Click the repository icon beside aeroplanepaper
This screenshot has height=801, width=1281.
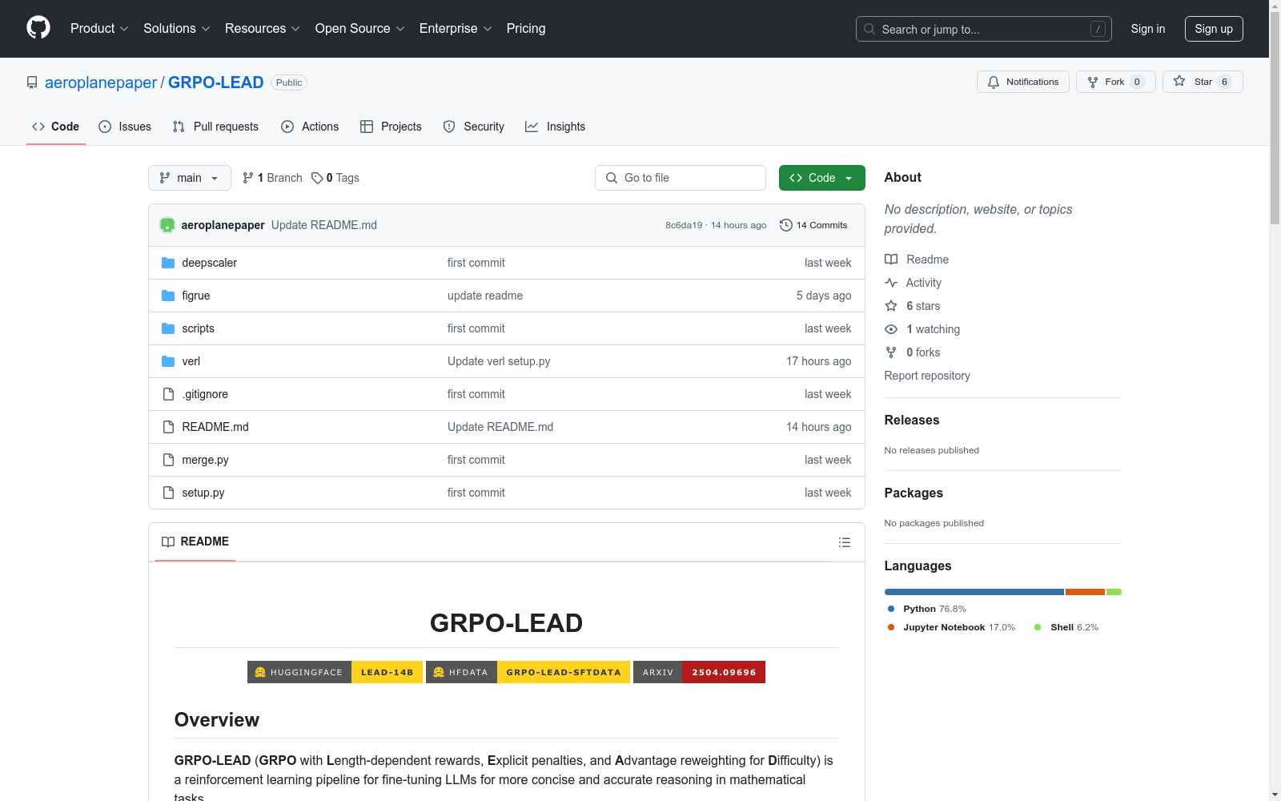click(32, 83)
